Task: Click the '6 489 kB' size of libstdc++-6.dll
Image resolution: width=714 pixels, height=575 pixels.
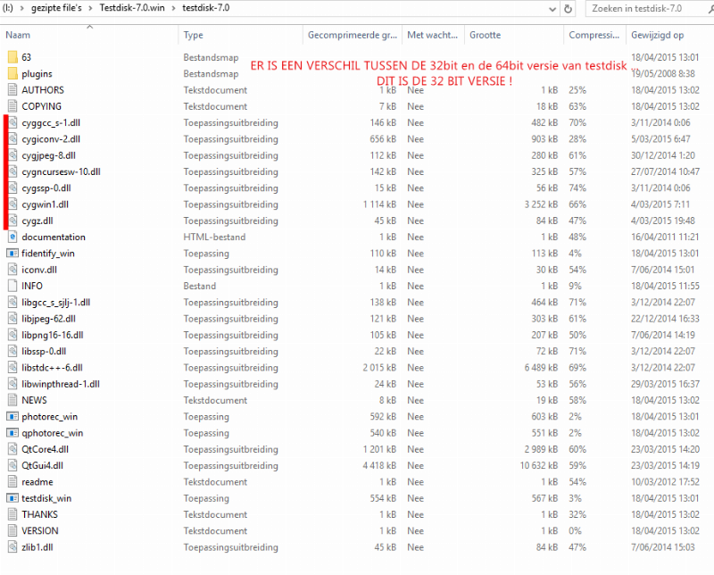Action: click(542, 368)
